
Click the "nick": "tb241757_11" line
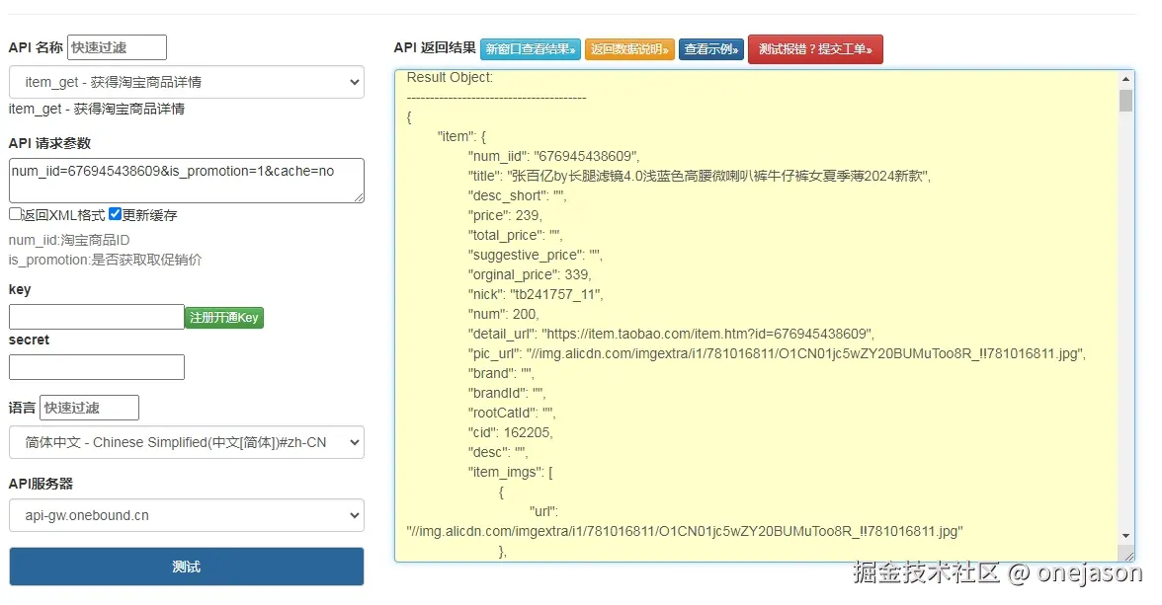pyautogui.click(x=536, y=295)
